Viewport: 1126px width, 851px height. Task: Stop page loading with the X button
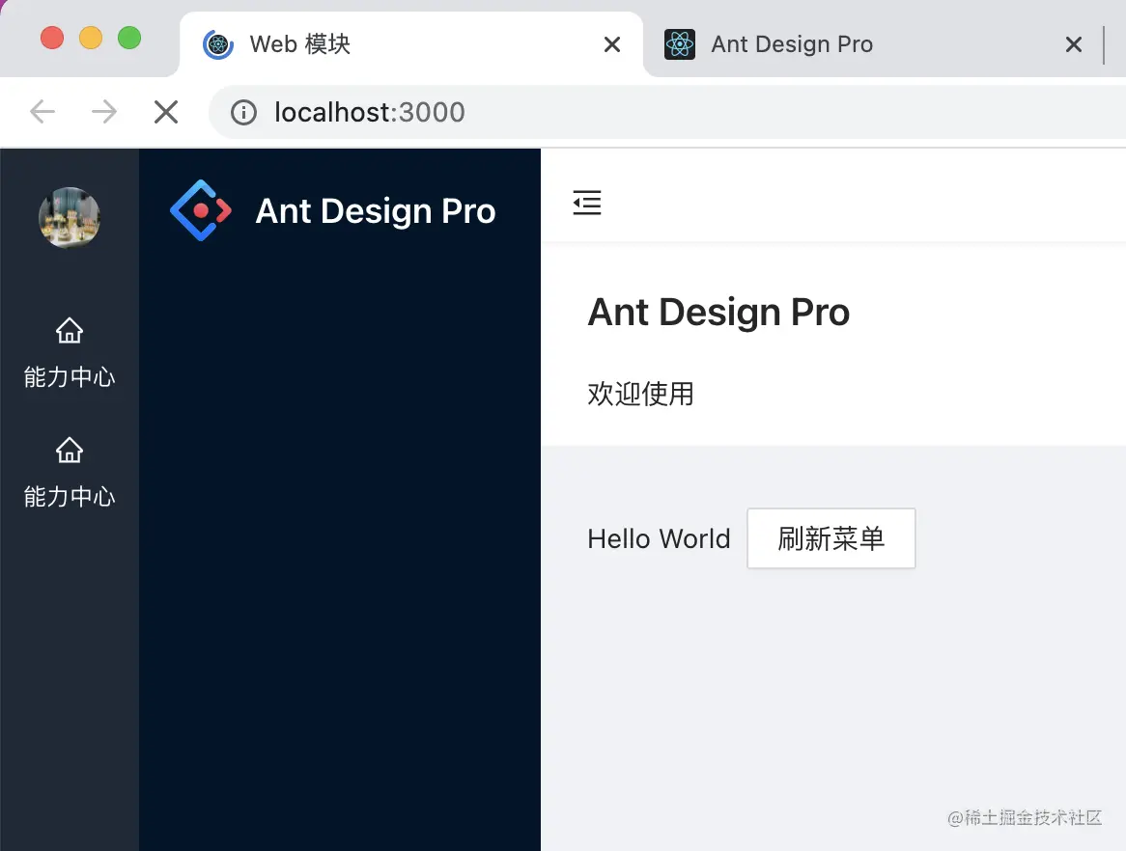pos(166,111)
